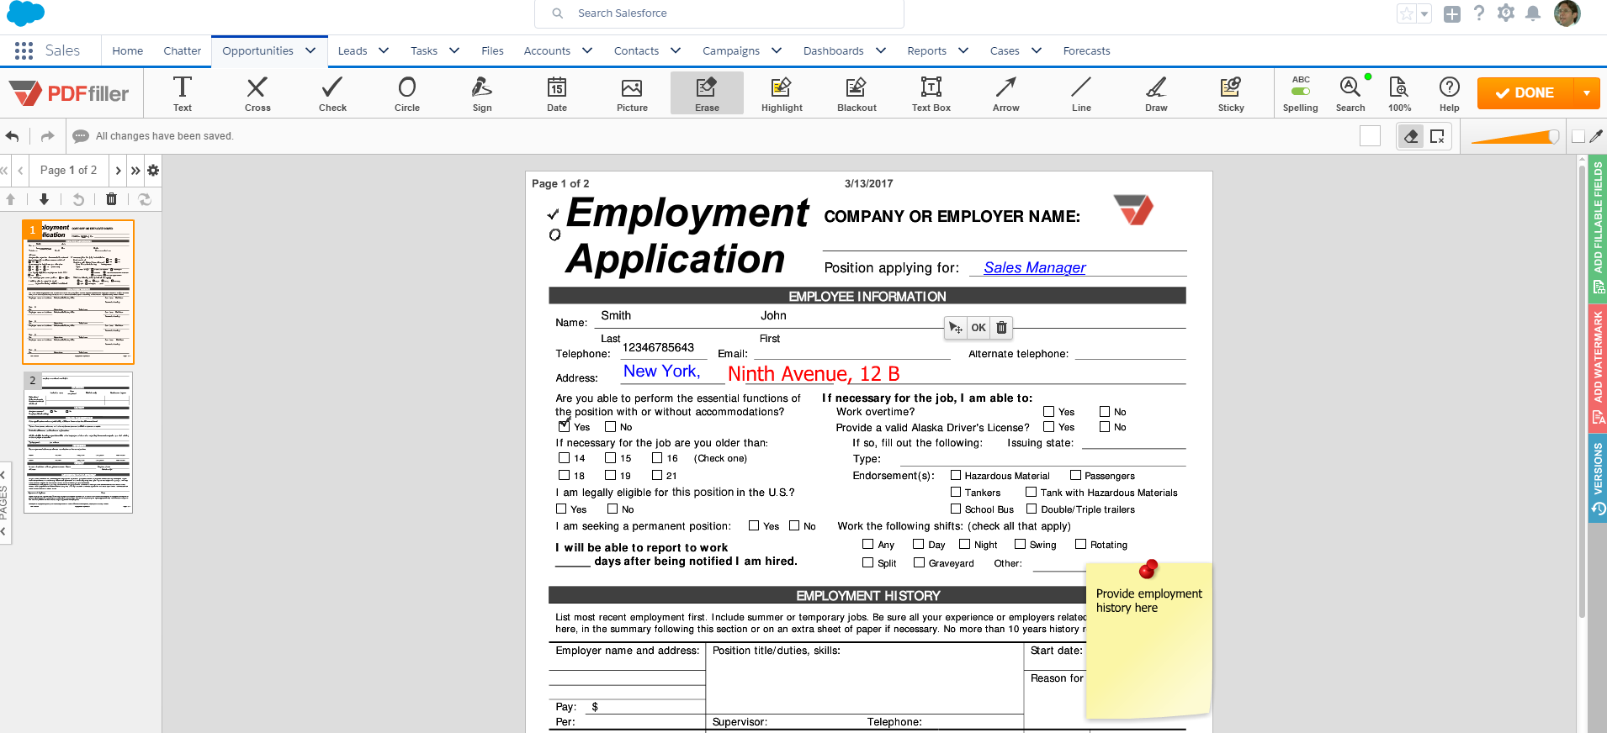This screenshot has width=1607, height=733.
Task: Expand the Opportunities tab dropdown
Action: pos(310,50)
